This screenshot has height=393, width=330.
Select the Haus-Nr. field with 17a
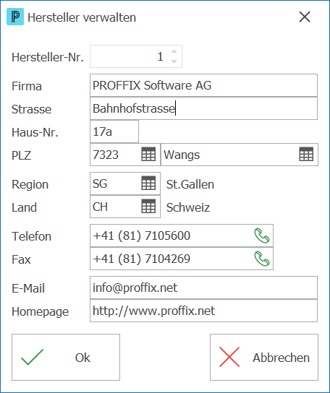114,131
